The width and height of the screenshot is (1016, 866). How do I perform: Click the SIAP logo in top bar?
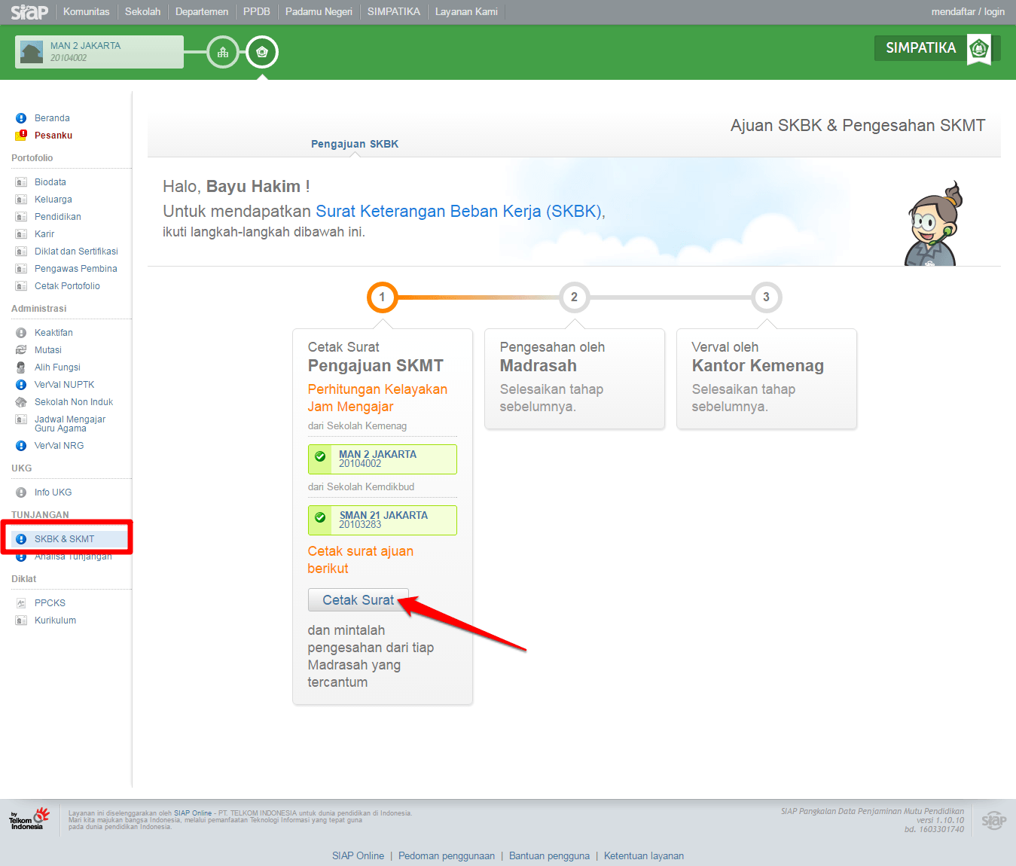click(29, 12)
